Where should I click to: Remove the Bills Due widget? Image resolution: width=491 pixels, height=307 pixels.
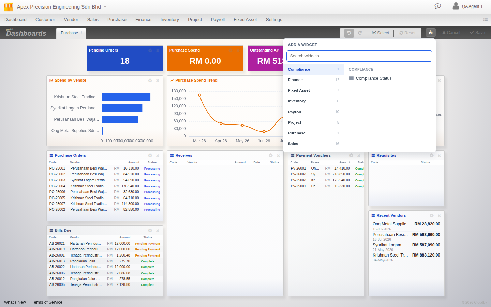click(x=158, y=231)
